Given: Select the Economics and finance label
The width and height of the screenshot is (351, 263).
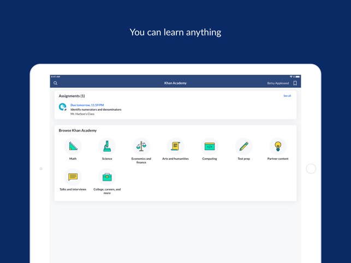Looking at the screenshot, I should tap(141, 160).
